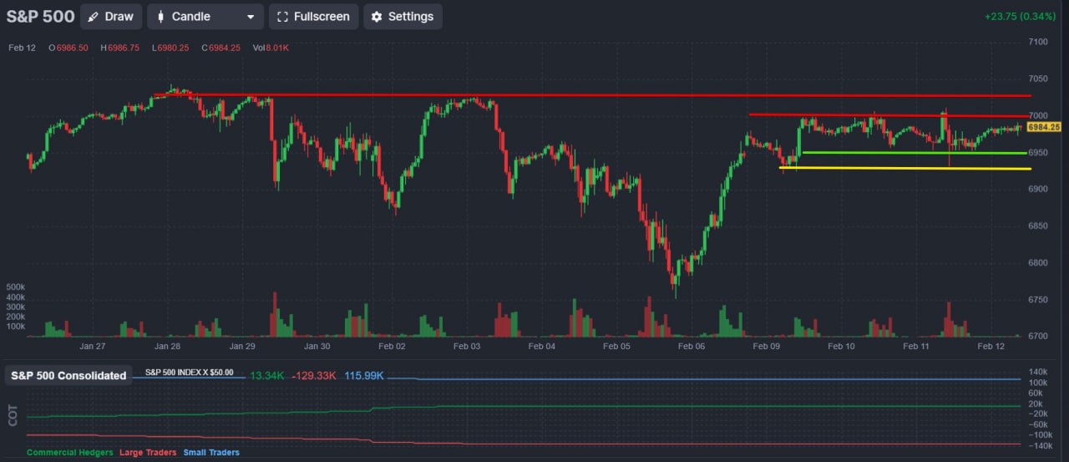Viewport: 1069px width, 462px height.
Task: Select the green horizontal line at 6950
Action: [x=914, y=153]
